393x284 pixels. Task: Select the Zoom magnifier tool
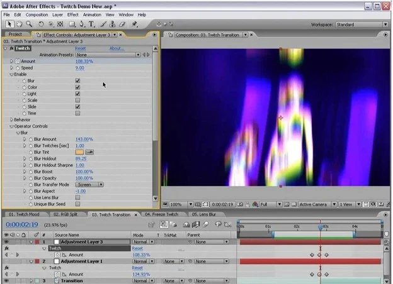pyautogui.click(x=29, y=24)
